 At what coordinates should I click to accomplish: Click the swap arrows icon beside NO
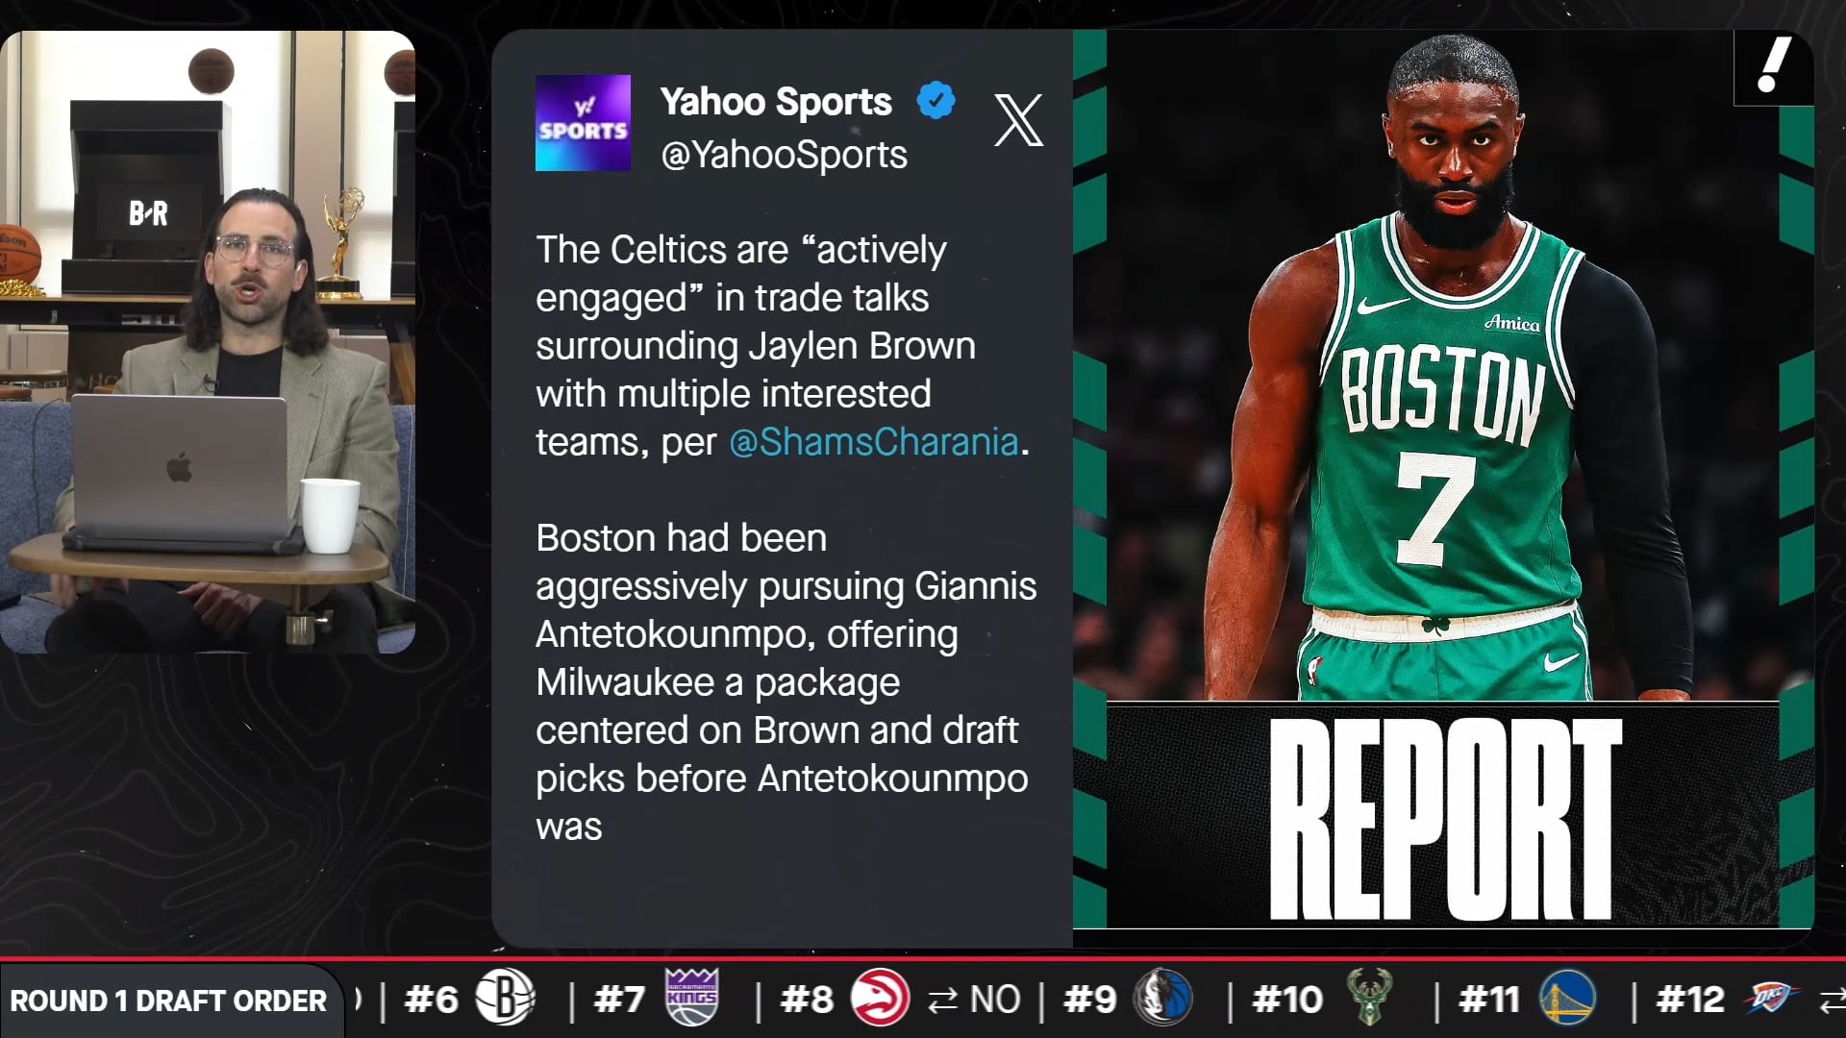(x=943, y=1001)
